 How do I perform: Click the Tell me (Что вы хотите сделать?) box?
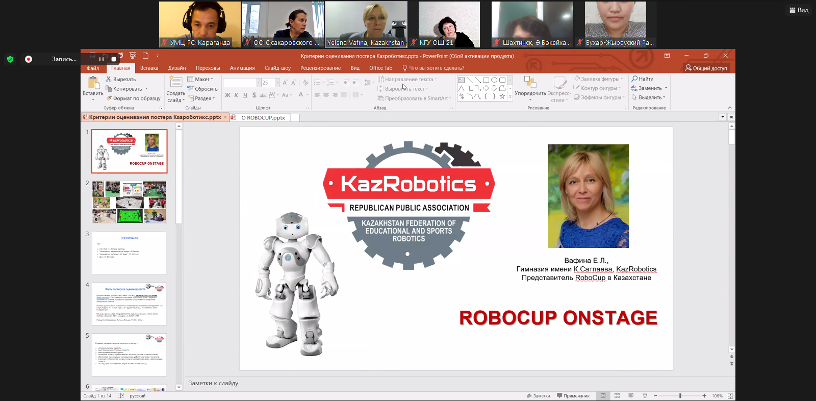click(x=433, y=68)
